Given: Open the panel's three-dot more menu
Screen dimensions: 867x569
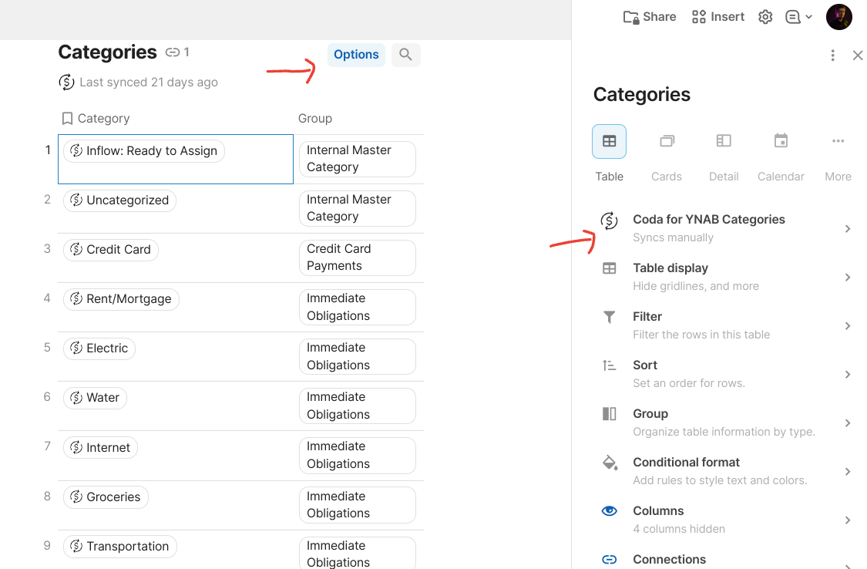Looking at the screenshot, I should click(833, 56).
